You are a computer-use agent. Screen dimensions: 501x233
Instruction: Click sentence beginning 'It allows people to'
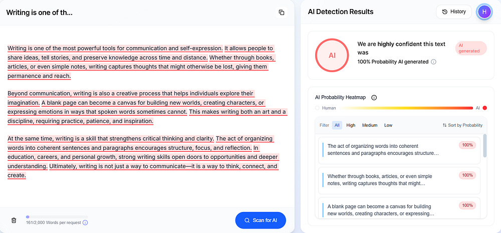click(x=249, y=48)
